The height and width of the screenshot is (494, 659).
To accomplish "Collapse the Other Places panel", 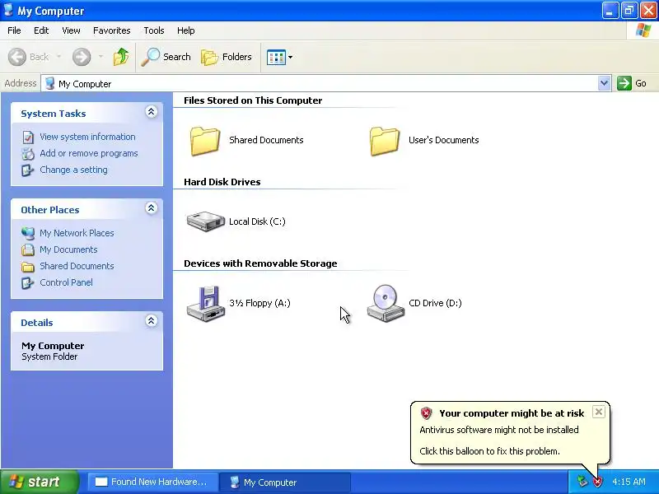I will click(151, 208).
